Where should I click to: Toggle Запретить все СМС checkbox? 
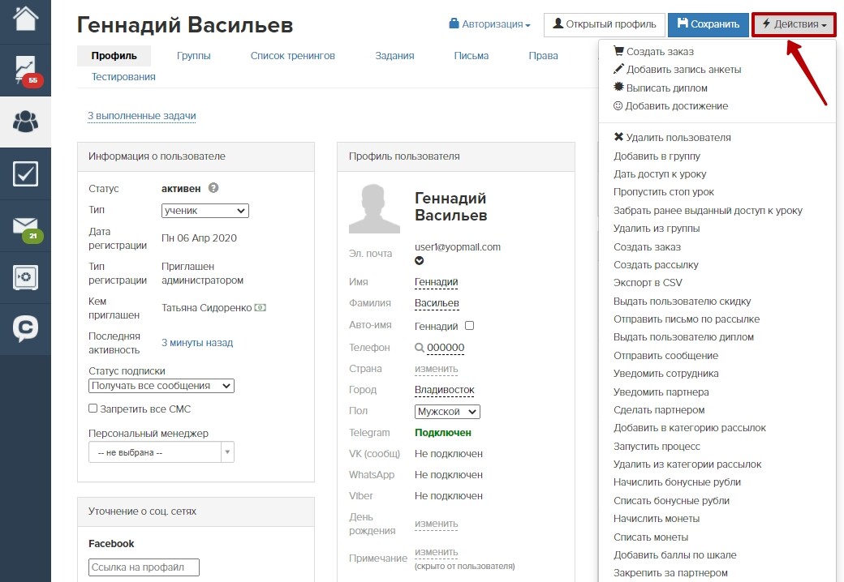93,409
